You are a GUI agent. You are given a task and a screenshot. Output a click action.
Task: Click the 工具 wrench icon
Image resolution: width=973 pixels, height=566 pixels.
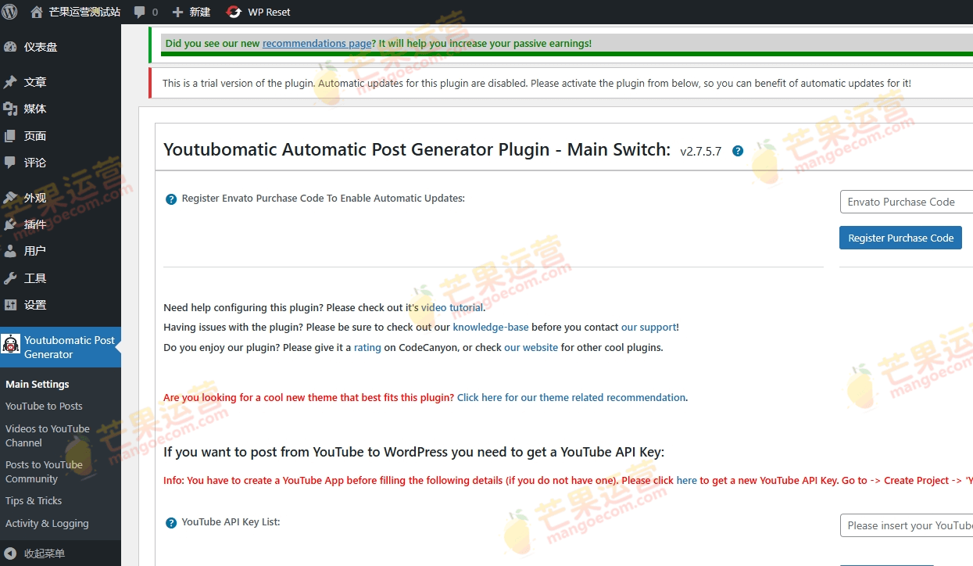pos(10,278)
